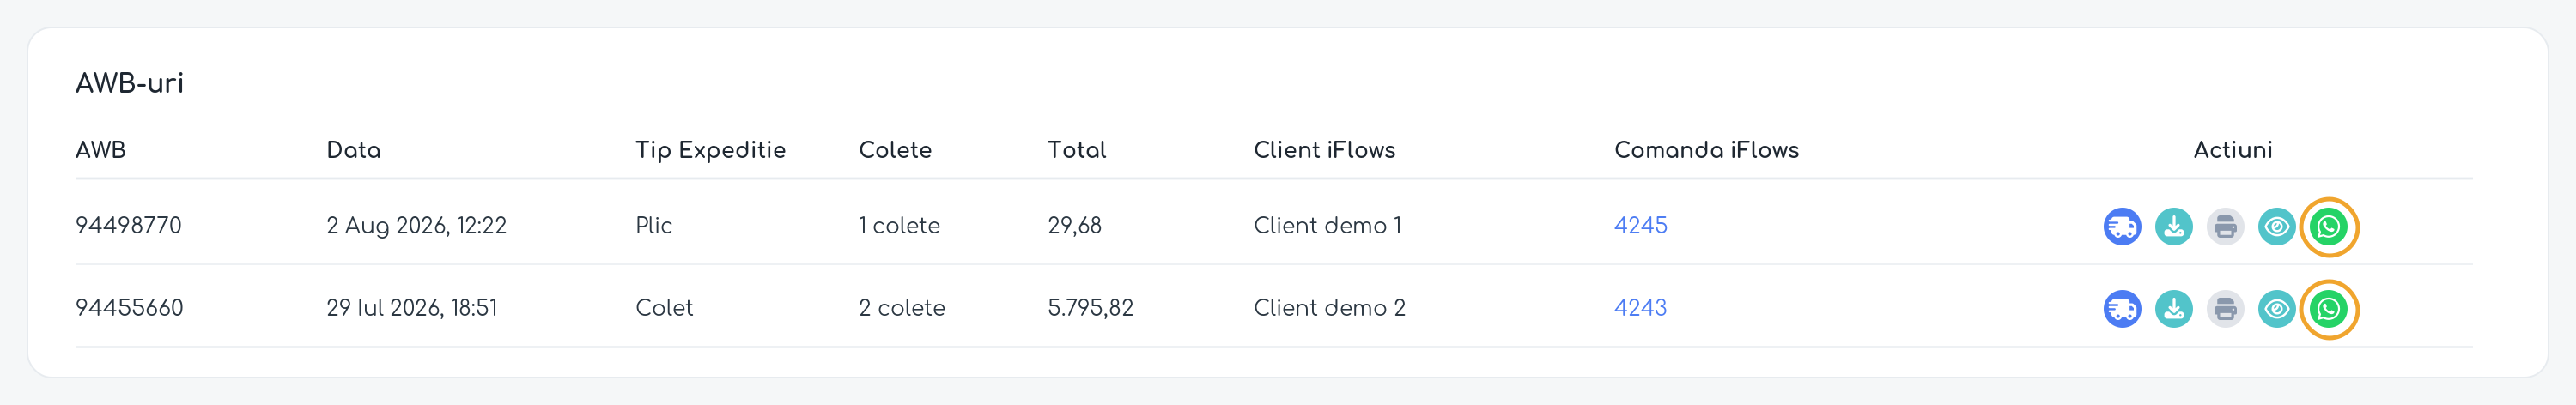Click truck tracking icon for AWB 94455660
Viewport: 2576px width, 405px height.
(2122, 309)
